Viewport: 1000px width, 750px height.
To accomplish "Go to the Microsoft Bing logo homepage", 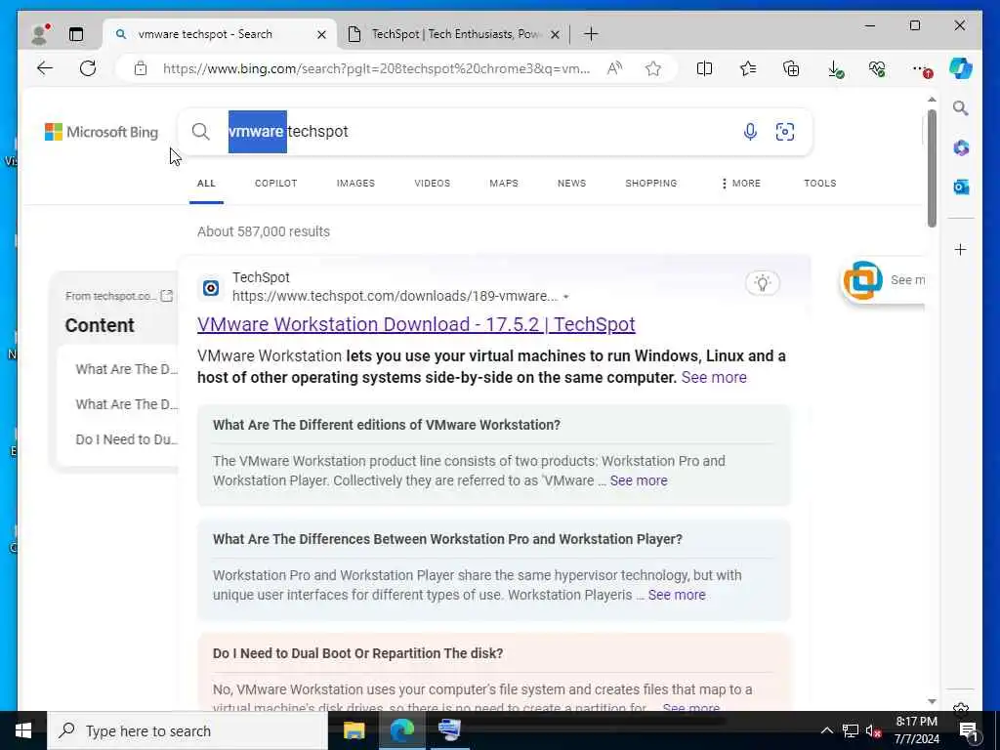I will [102, 132].
